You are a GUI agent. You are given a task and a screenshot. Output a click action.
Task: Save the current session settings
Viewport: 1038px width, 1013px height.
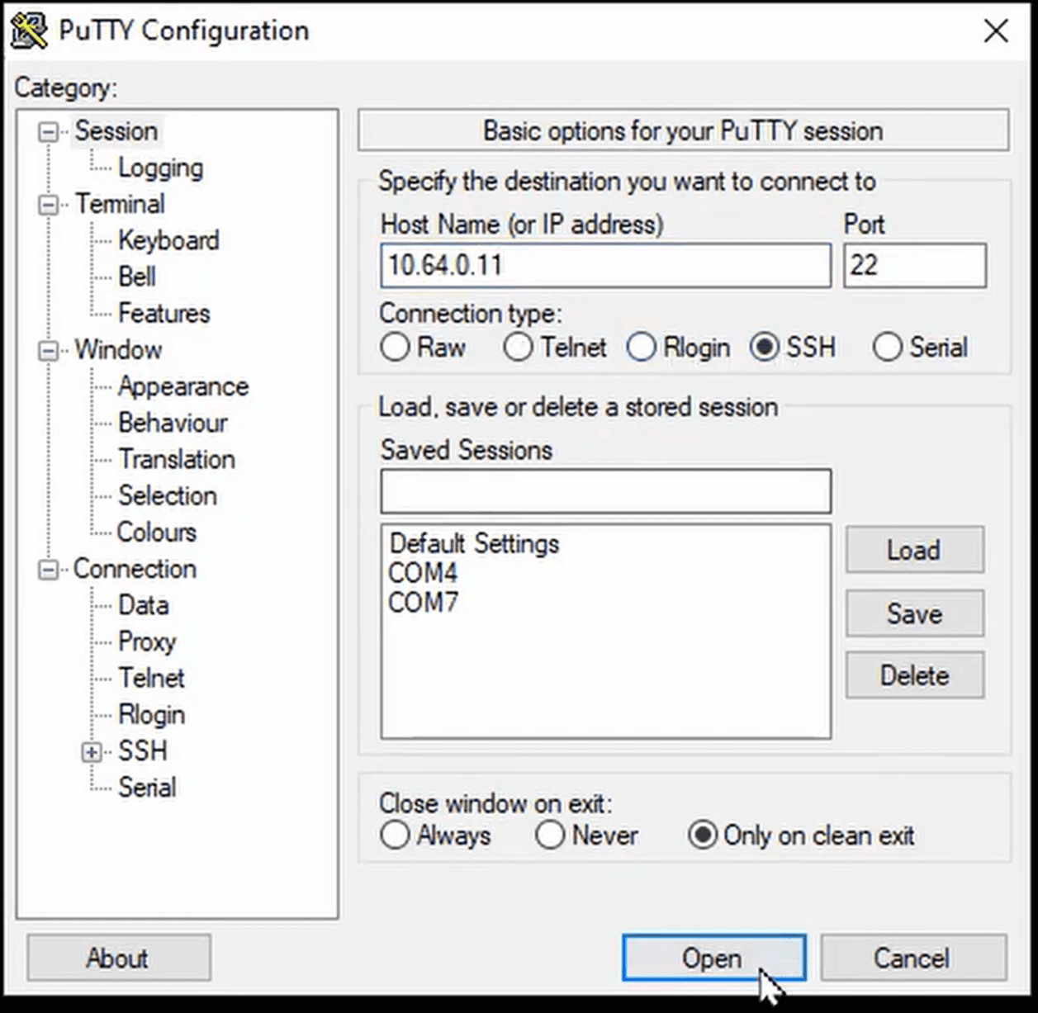point(913,613)
